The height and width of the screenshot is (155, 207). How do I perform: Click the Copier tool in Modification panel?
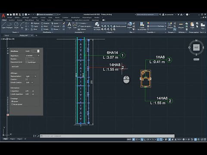pyautogui.click(x=34, y=26)
